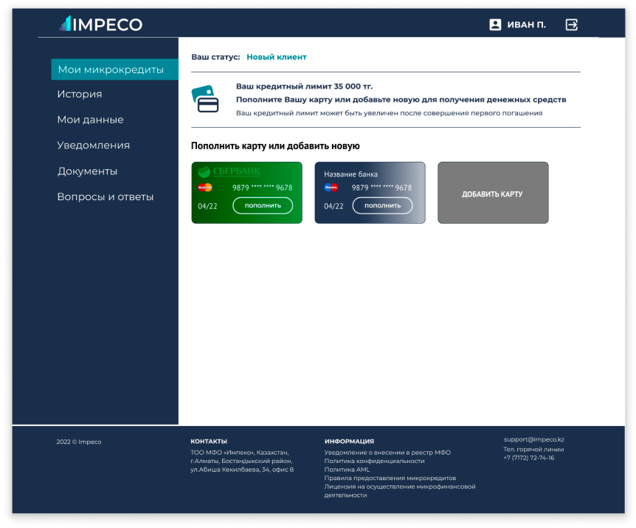Click the ИВАН П. username

coord(526,25)
